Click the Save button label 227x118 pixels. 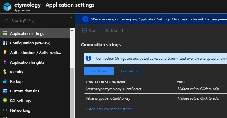tap(92, 30)
